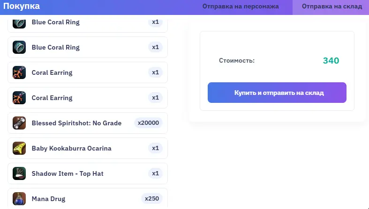The height and width of the screenshot is (209, 369).
Task: Click the lower Blue Coral Ring icon
Action: click(19, 47)
